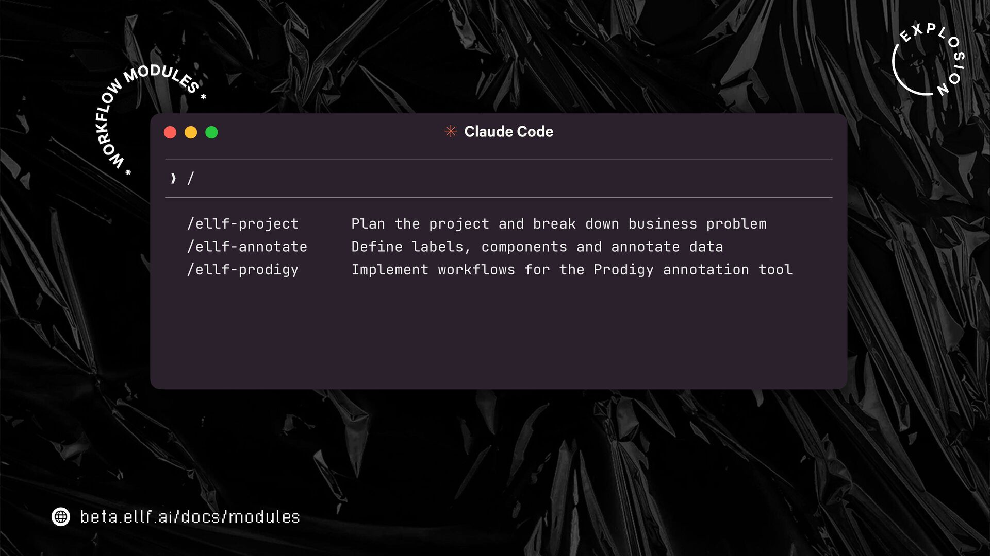Click the red close window dot
This screenshot has width=990, height=556.
pos(170,133)
